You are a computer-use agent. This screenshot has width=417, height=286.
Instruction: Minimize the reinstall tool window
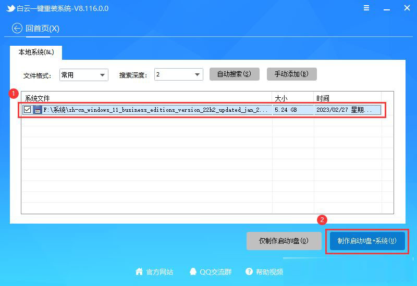[x=387, y=10]
